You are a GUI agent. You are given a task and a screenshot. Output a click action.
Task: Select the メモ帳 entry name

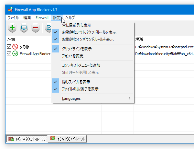(x=25, y=47)
